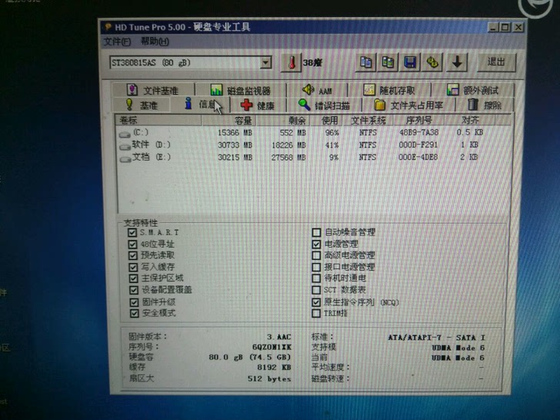Switch to the 基准 tab
The width and height of the screenshot is (560, 420).
(142, 105)
